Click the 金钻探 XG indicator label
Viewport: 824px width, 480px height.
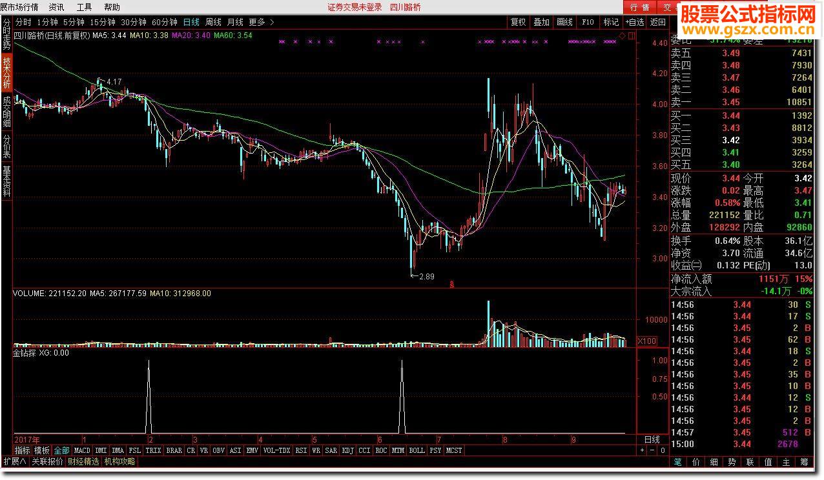[41, 353]
